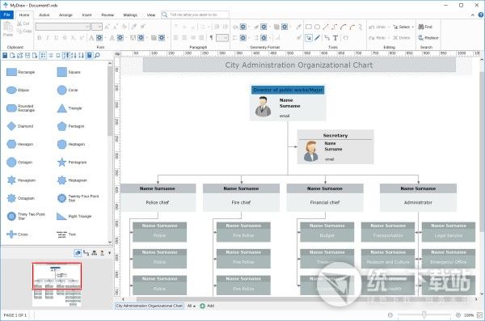
Task: Click the magnifier search icon in library toolbar
Action: [x=97, y=56]
